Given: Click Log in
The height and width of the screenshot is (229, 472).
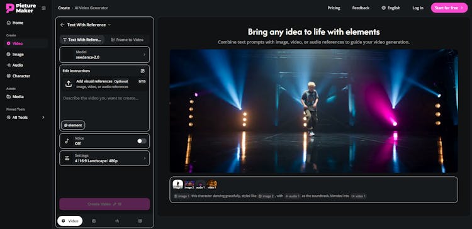Looking at the screenshot, I should [x=418, y=8].
